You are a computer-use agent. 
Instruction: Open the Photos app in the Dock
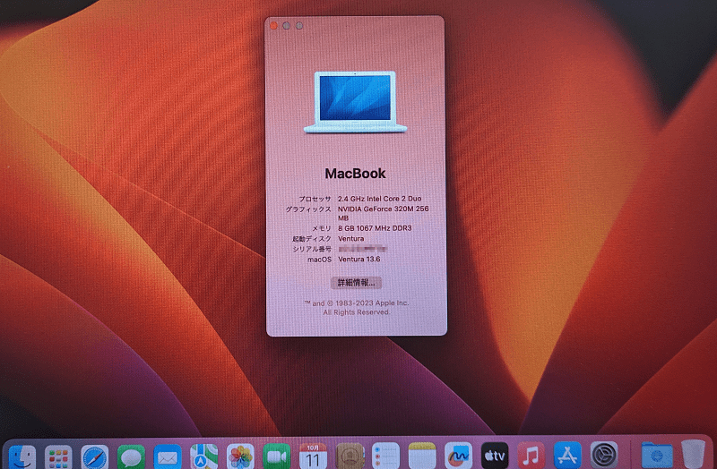coord(240,456)
